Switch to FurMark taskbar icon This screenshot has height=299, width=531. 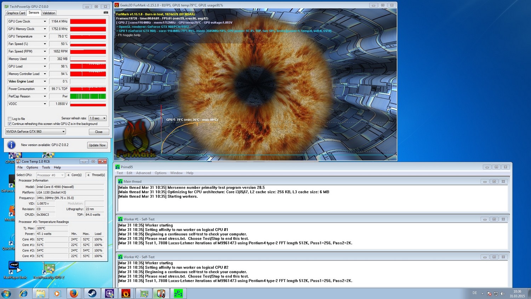click(126, 293)
